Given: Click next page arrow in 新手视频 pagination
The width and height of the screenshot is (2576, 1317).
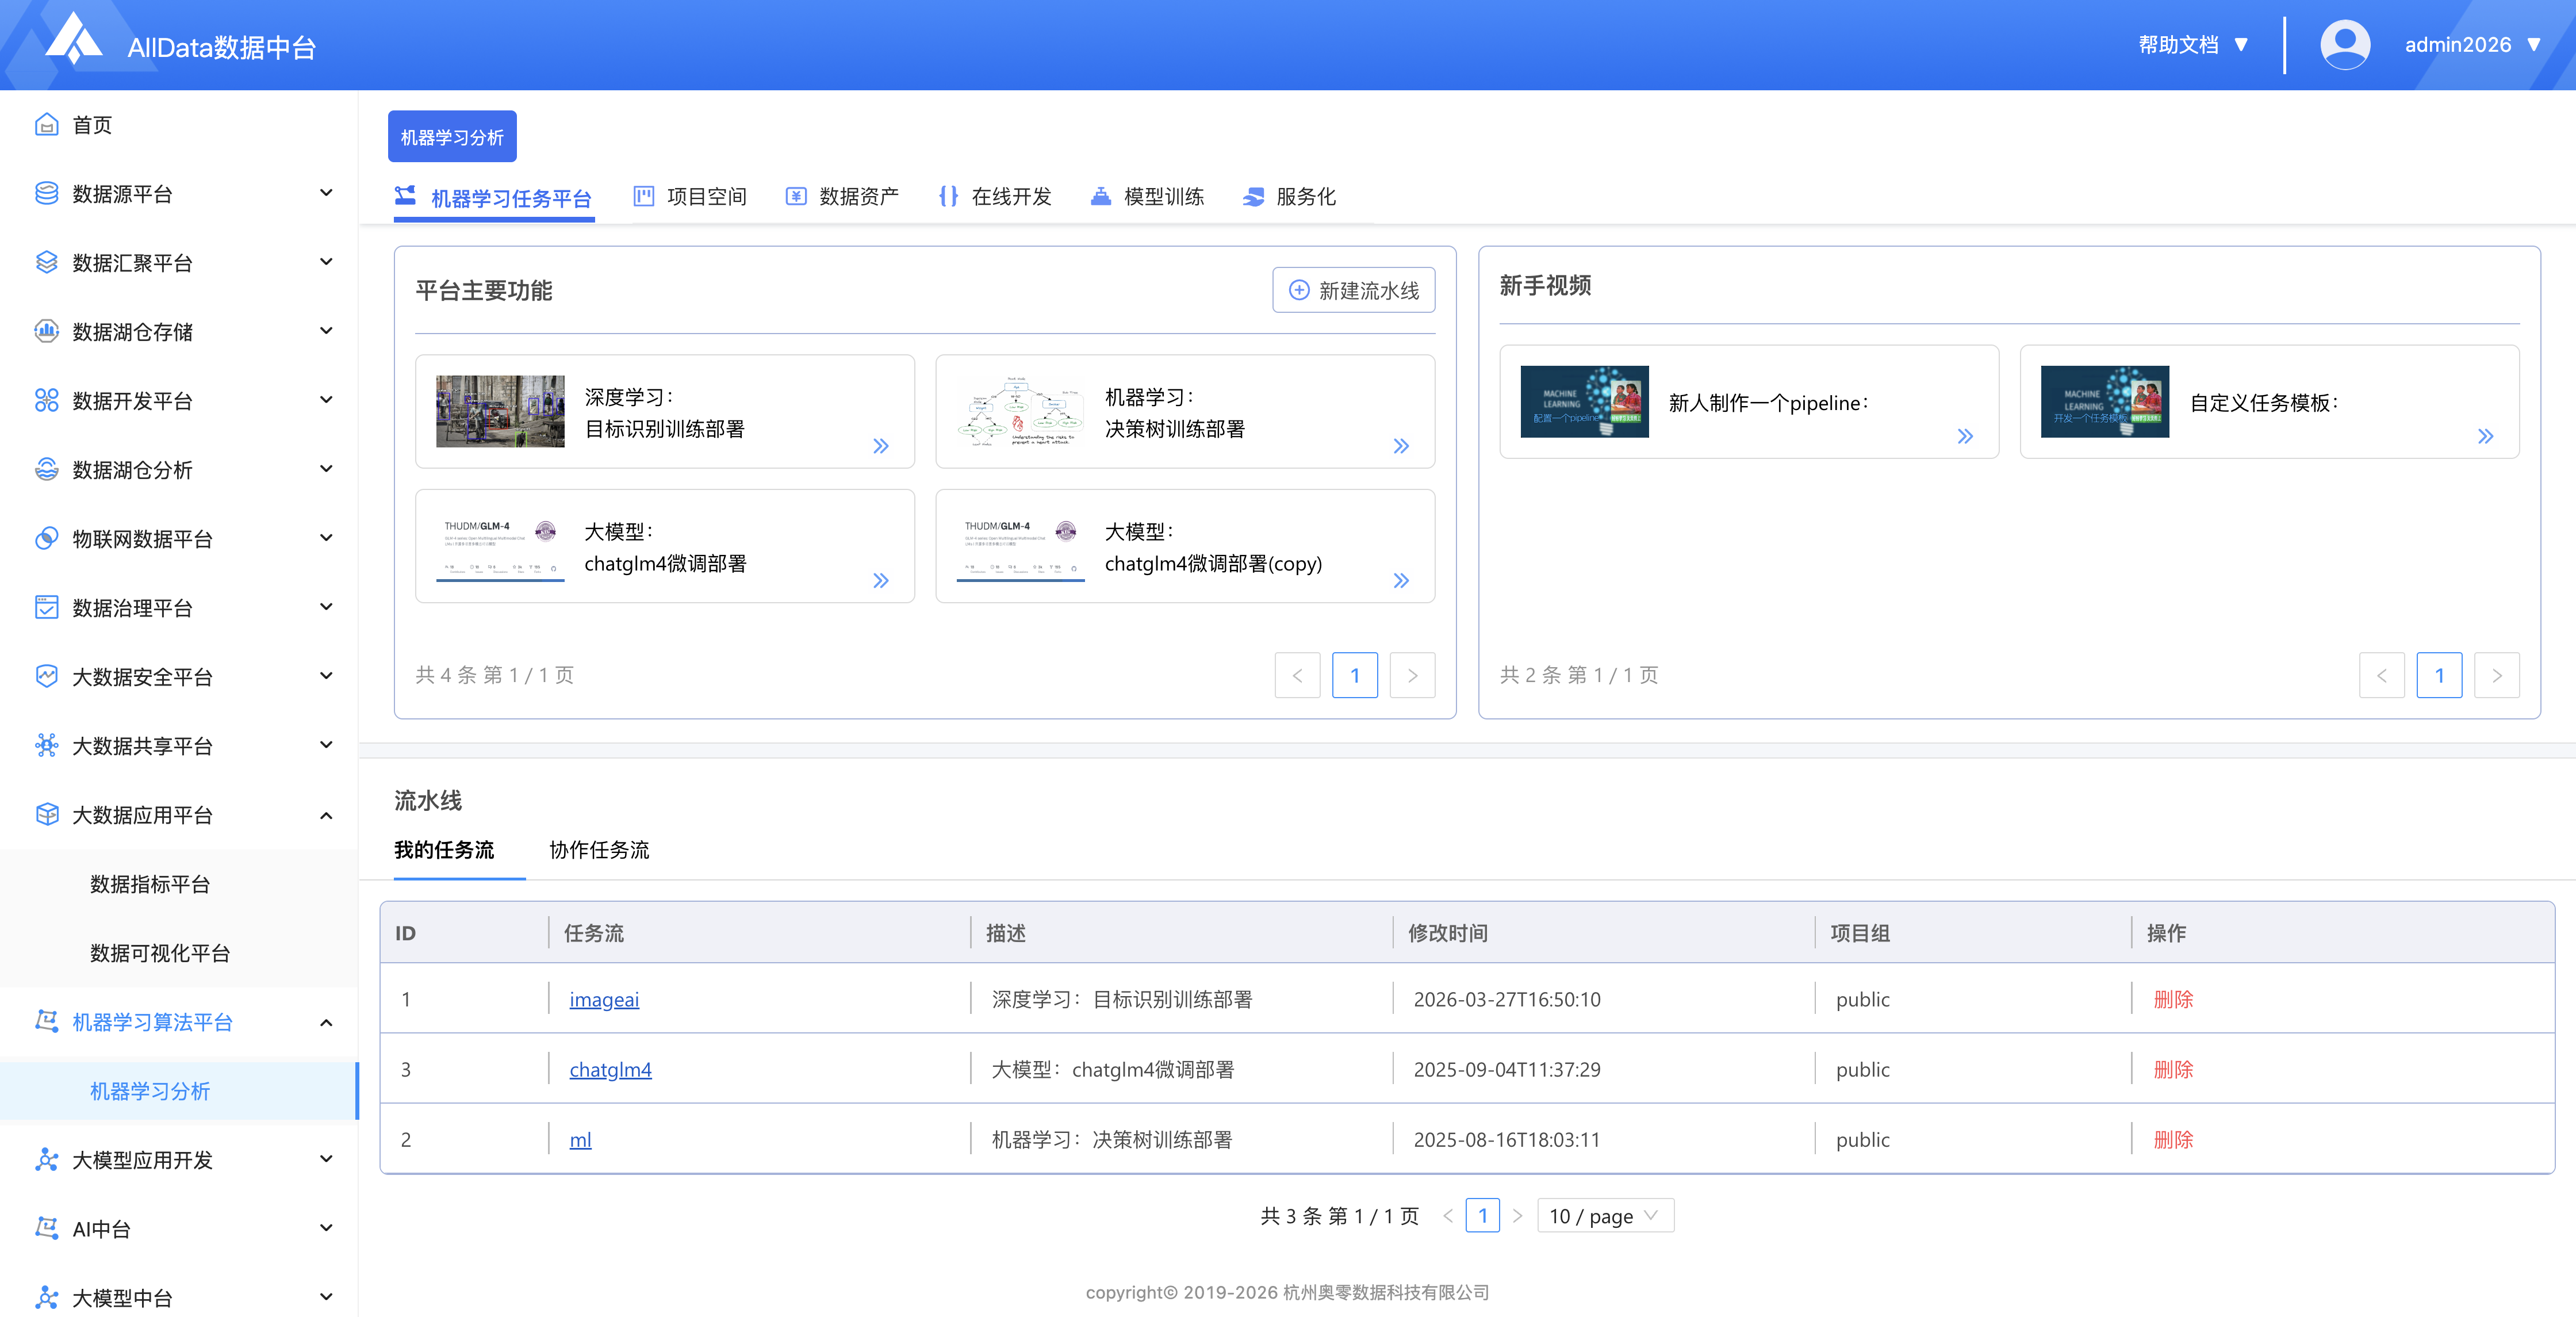Looking at the screenshot, I should tap(2496, 675).
